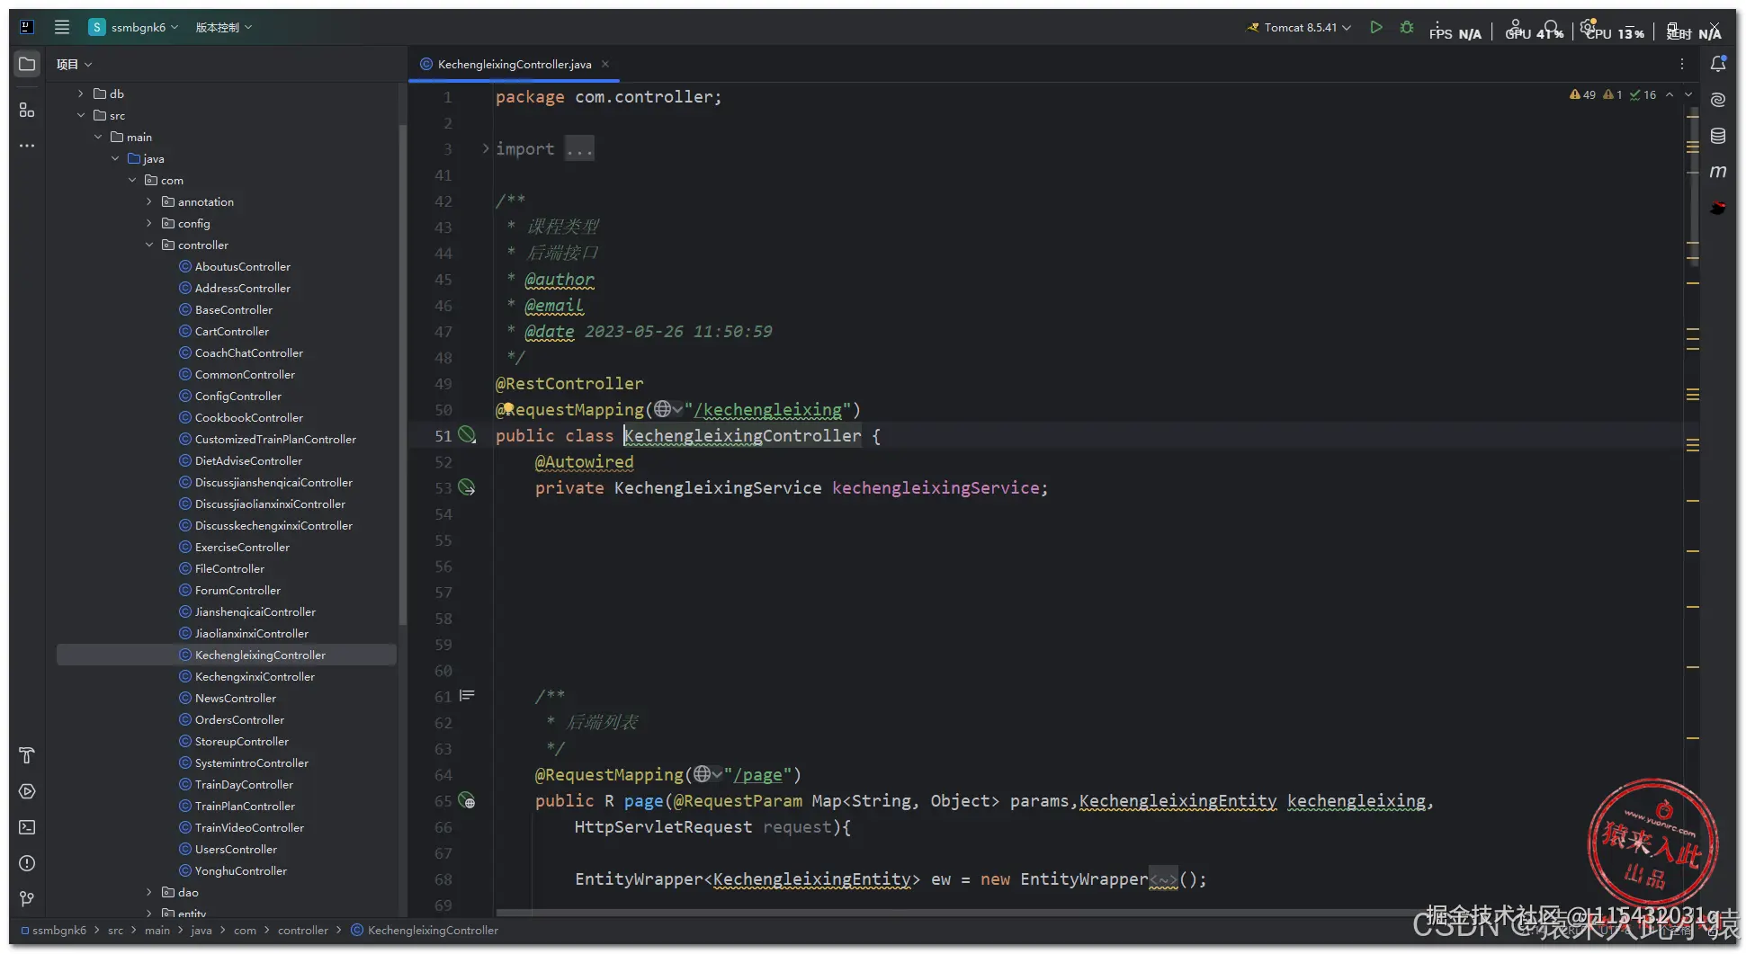Click KechengleixingService type on line 53
The image size is (1746, 954).
[x=718, y=487]
